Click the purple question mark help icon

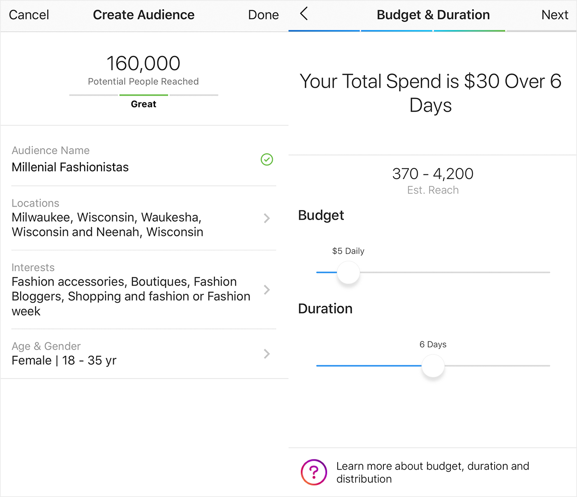coord(314,472)
